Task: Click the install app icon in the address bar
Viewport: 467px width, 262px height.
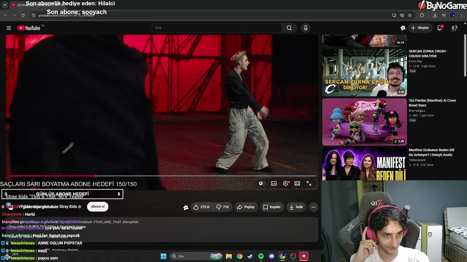Action: click(394, 15)
